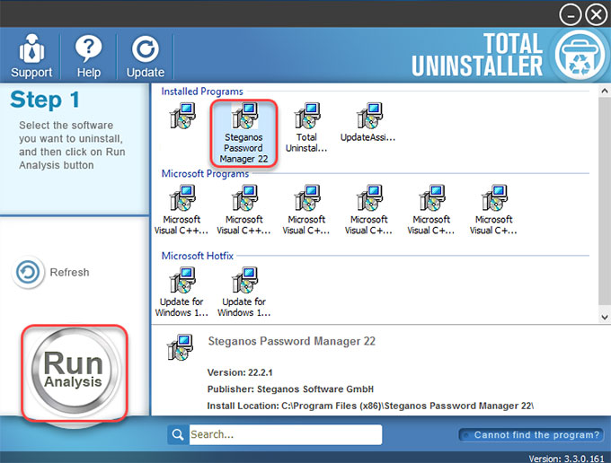Select the Total Uninstal... program icon
The width and height of the screenshot is (611, 463).
click(306, 127)
